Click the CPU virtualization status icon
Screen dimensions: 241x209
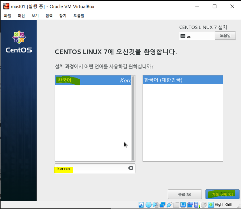coord(197,205)
